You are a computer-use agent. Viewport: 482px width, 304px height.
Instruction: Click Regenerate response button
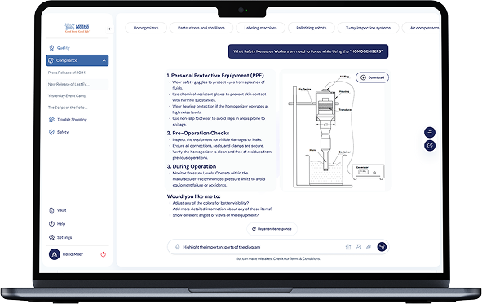pyautogui.click(x=272, y=229)
